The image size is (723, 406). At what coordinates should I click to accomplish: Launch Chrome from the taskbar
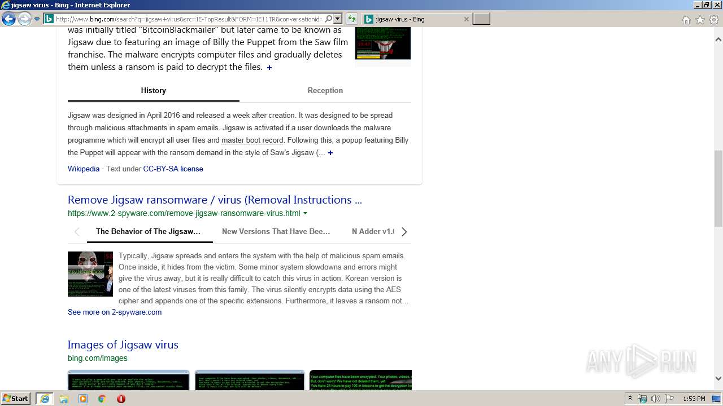tap(102, 399)
